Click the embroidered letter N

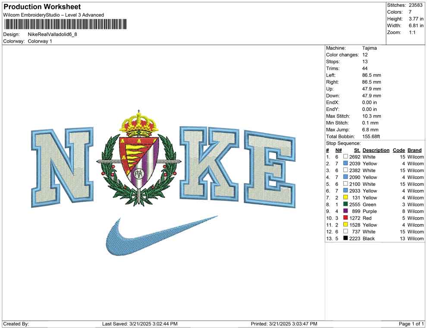tap(63, 167)
